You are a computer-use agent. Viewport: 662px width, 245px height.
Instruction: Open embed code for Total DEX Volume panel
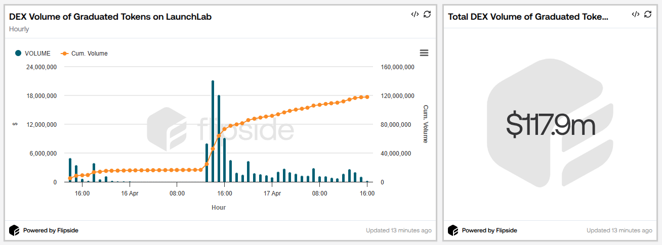pyautogui.click(x=636, y=14)
